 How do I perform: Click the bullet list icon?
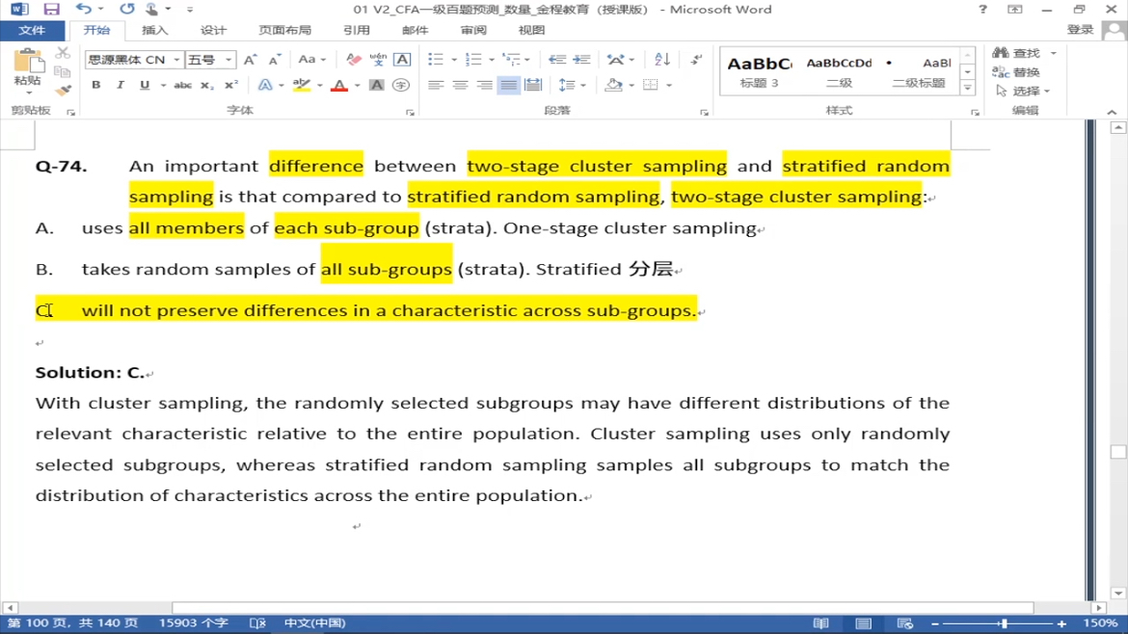click(436, 60)
